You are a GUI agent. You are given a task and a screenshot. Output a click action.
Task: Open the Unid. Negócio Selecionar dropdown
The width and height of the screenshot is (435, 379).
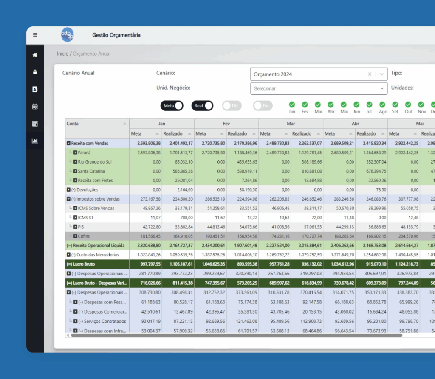coord(319,88)
